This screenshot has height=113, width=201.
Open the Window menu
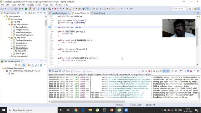click(x=59, y=5)
